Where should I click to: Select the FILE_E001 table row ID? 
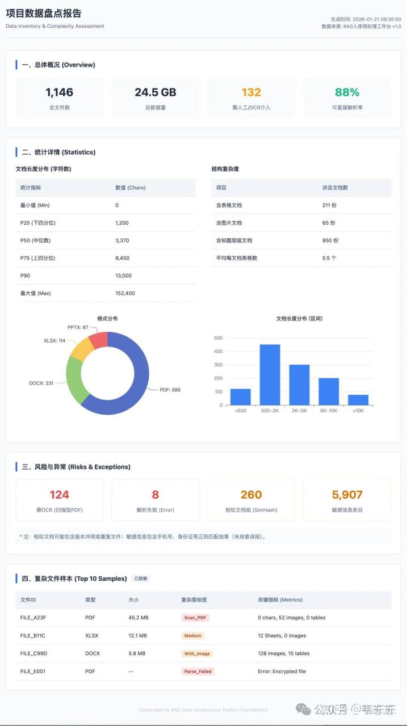(33, 671)
